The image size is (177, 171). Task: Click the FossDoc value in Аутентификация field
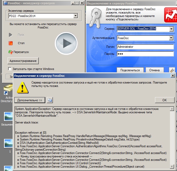(123, 38)
